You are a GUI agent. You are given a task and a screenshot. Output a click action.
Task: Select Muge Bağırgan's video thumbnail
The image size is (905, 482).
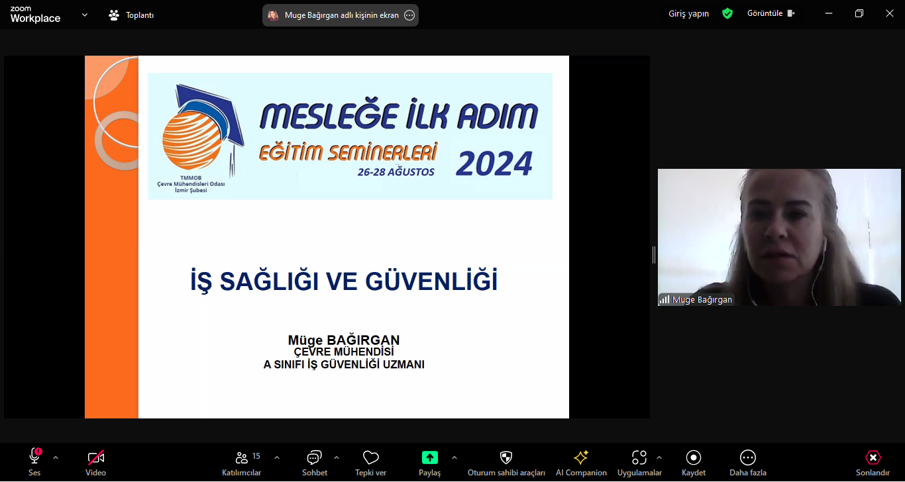779,237
